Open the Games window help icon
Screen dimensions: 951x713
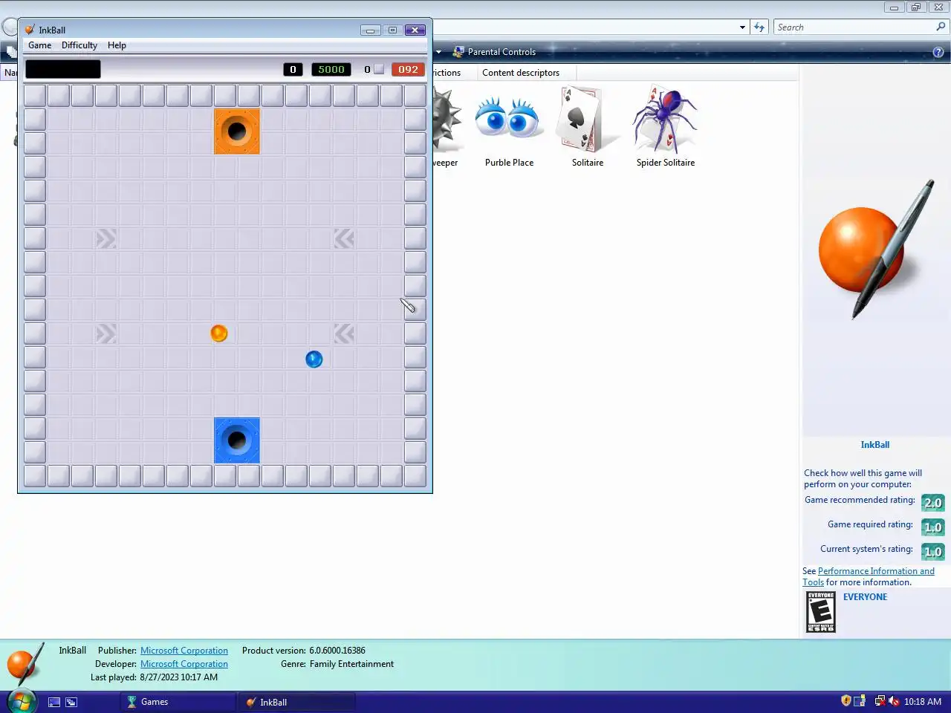[938, 52]
